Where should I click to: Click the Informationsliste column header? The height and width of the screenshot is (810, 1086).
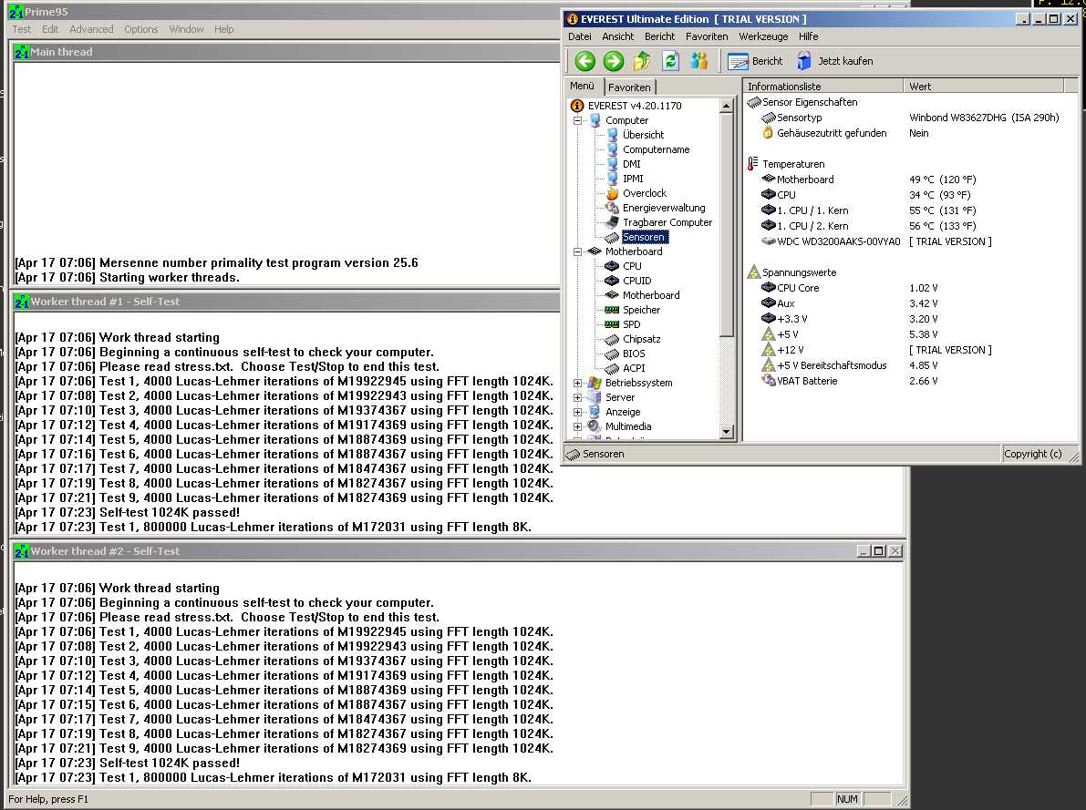tap(823, 87)
